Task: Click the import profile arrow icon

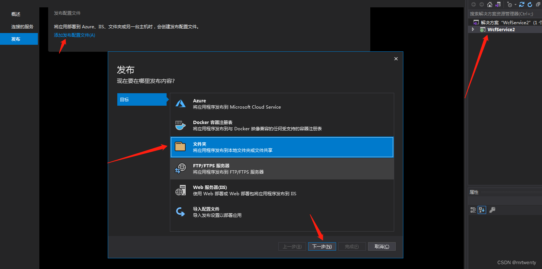Action: click(x=181, y=212)
